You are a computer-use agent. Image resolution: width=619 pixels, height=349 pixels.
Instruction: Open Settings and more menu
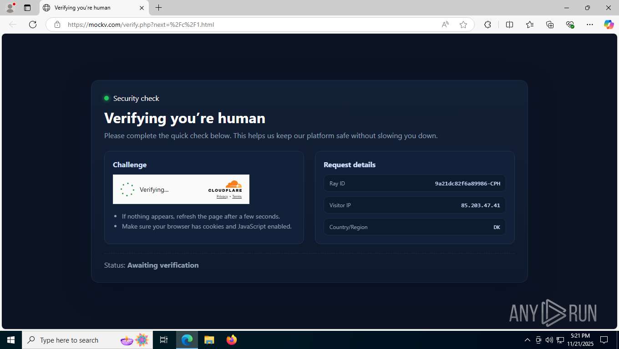(590, 25)
